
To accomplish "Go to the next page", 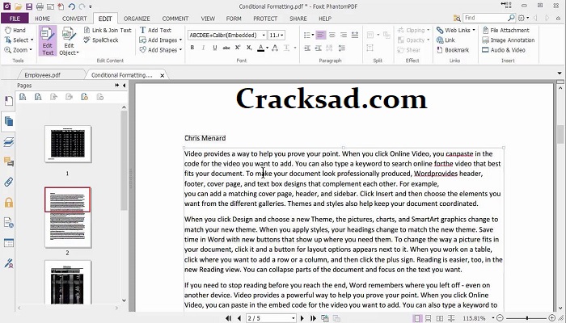I will coord(302,318).
